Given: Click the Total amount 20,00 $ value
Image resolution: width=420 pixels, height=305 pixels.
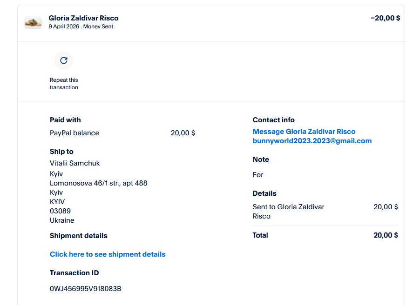Looking at the screenshot, I should click(x=386, y=235).
